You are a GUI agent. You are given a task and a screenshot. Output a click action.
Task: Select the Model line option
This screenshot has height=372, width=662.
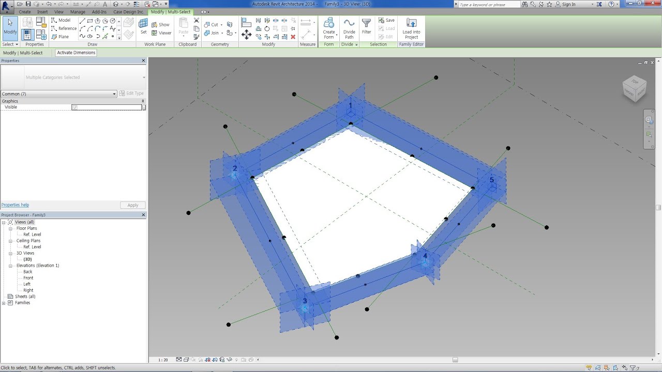[61, 20]
